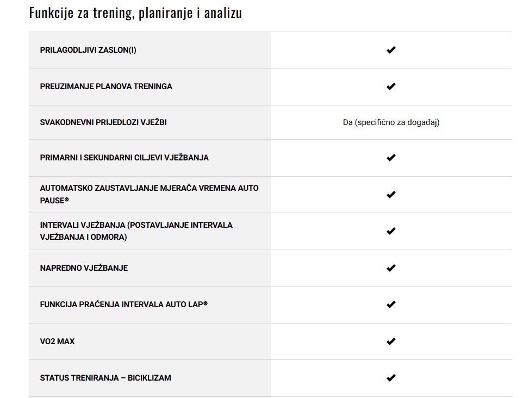Click the 'INTERVALI VJEŽBANJA' row label

tap(136, 231)
